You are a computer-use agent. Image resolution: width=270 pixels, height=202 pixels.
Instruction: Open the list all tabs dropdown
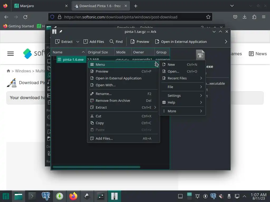tap(232, 6)
